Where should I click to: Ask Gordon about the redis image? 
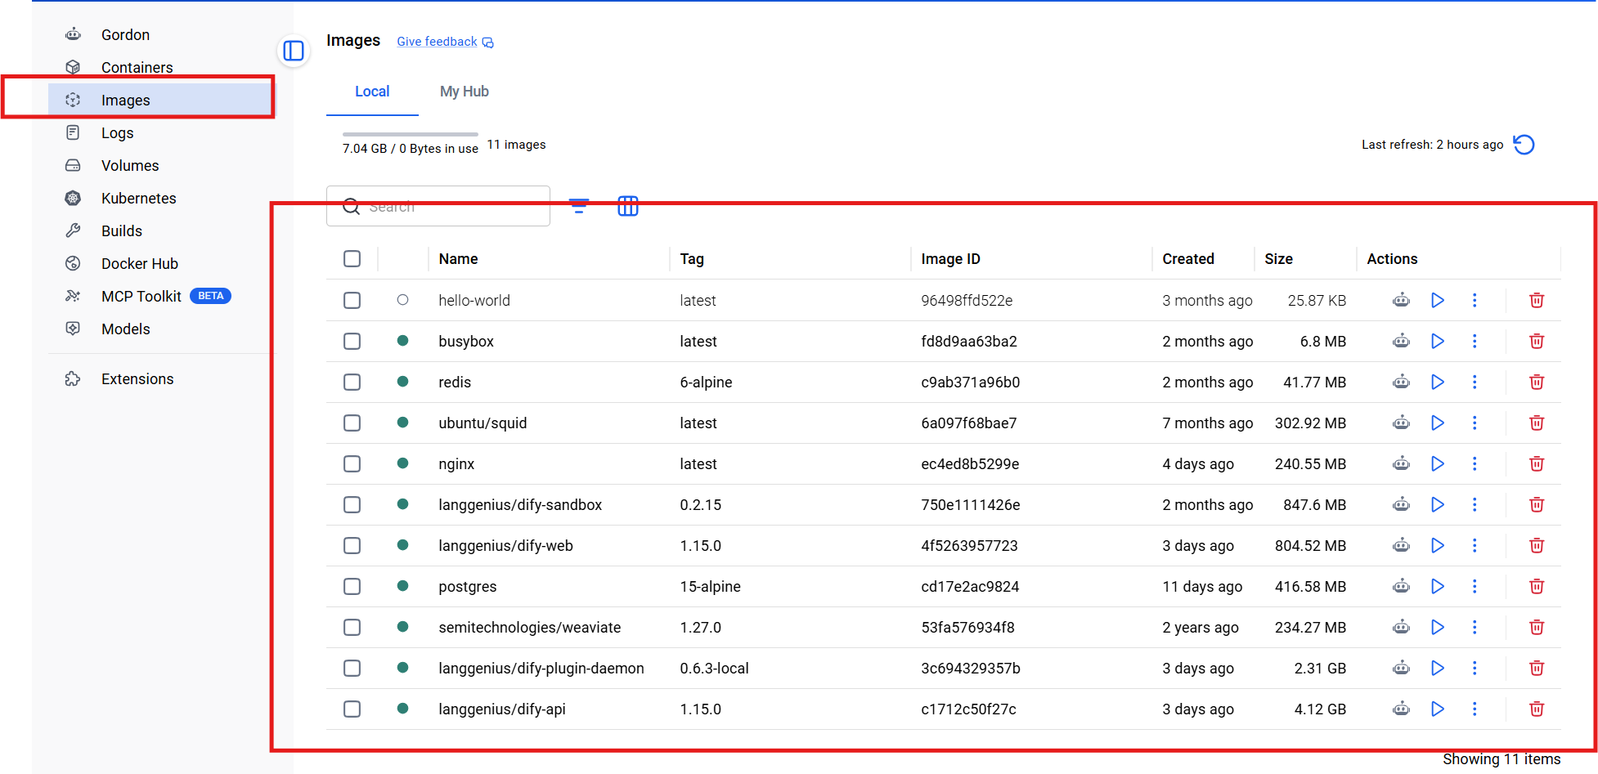[x=1401, y=382]
